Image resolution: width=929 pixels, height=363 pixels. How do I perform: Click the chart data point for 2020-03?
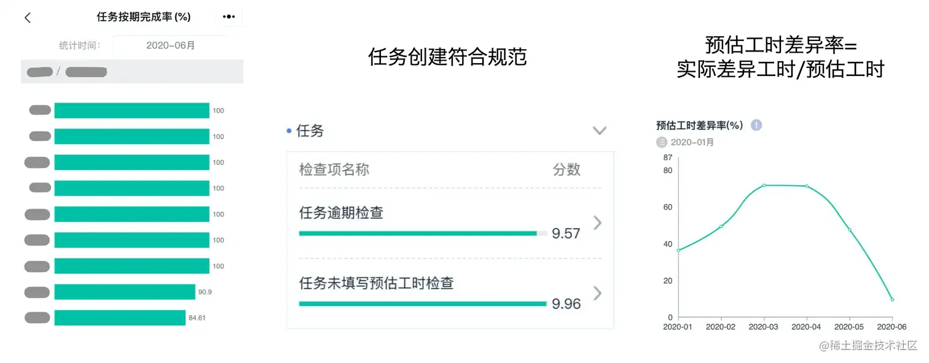(764, 185)
